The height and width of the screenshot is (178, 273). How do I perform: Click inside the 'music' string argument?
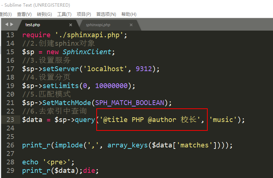(x=223, y=120)
